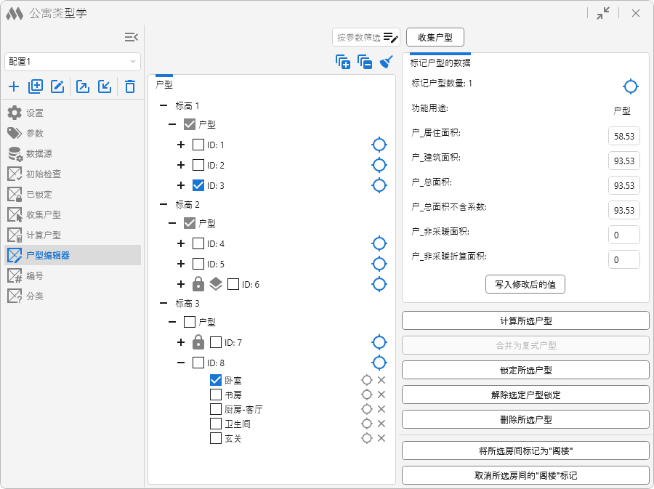Collapse the left sidebar menu icon

[x=131, y=37]
